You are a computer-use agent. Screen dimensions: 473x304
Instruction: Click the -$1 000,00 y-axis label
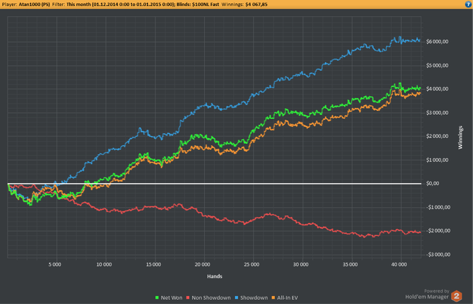click(x=438, y=207)
